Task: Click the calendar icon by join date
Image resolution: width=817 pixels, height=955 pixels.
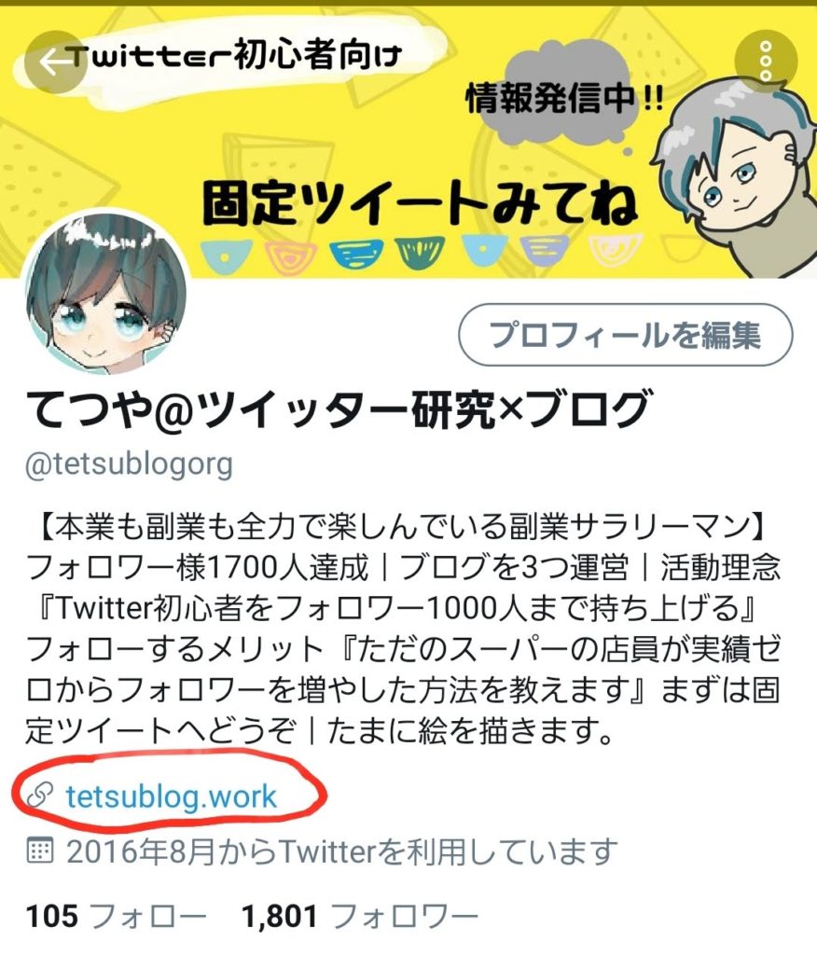Action: click(40, 851)
